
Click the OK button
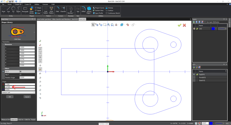(10, 97)
